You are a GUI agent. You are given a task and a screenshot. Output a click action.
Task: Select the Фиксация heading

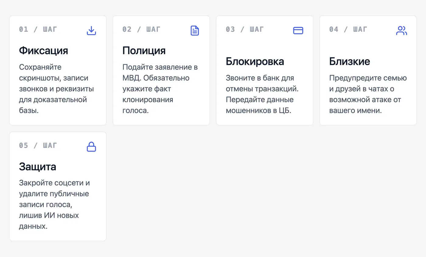pyautogui.click(x=44, y=50)
